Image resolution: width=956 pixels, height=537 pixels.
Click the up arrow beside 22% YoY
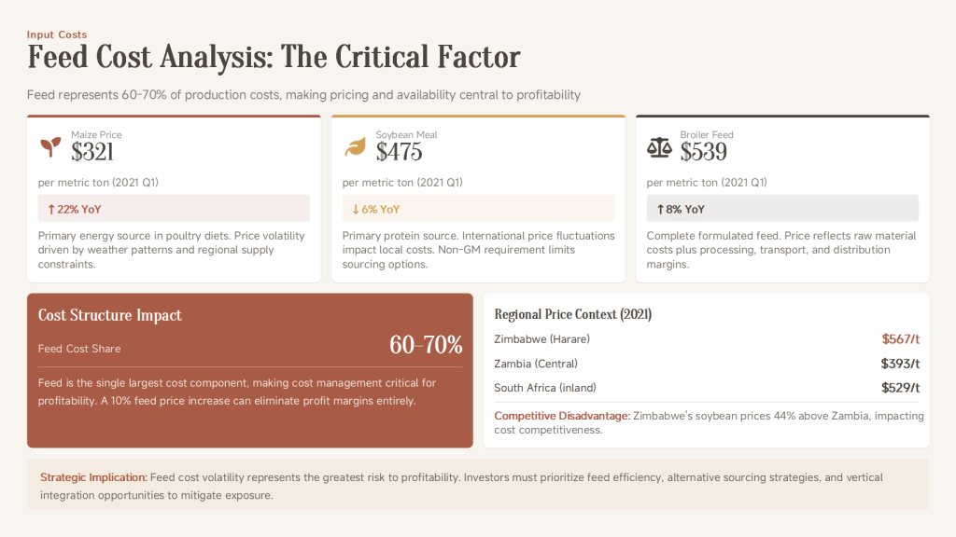pos(50,209)
